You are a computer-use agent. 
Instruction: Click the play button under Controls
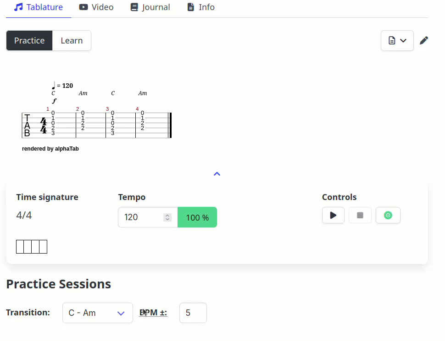[x=333, y=215]
